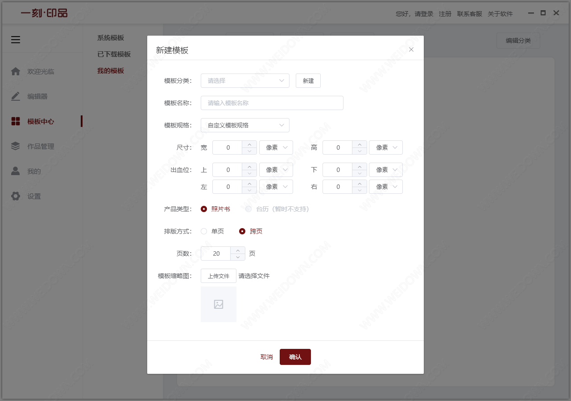Increase the height 高 value
The image size is (571, 401).
tap(360, 144)
